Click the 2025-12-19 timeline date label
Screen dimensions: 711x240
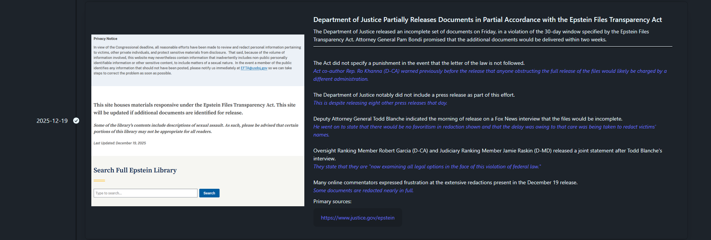pos(52,121)
